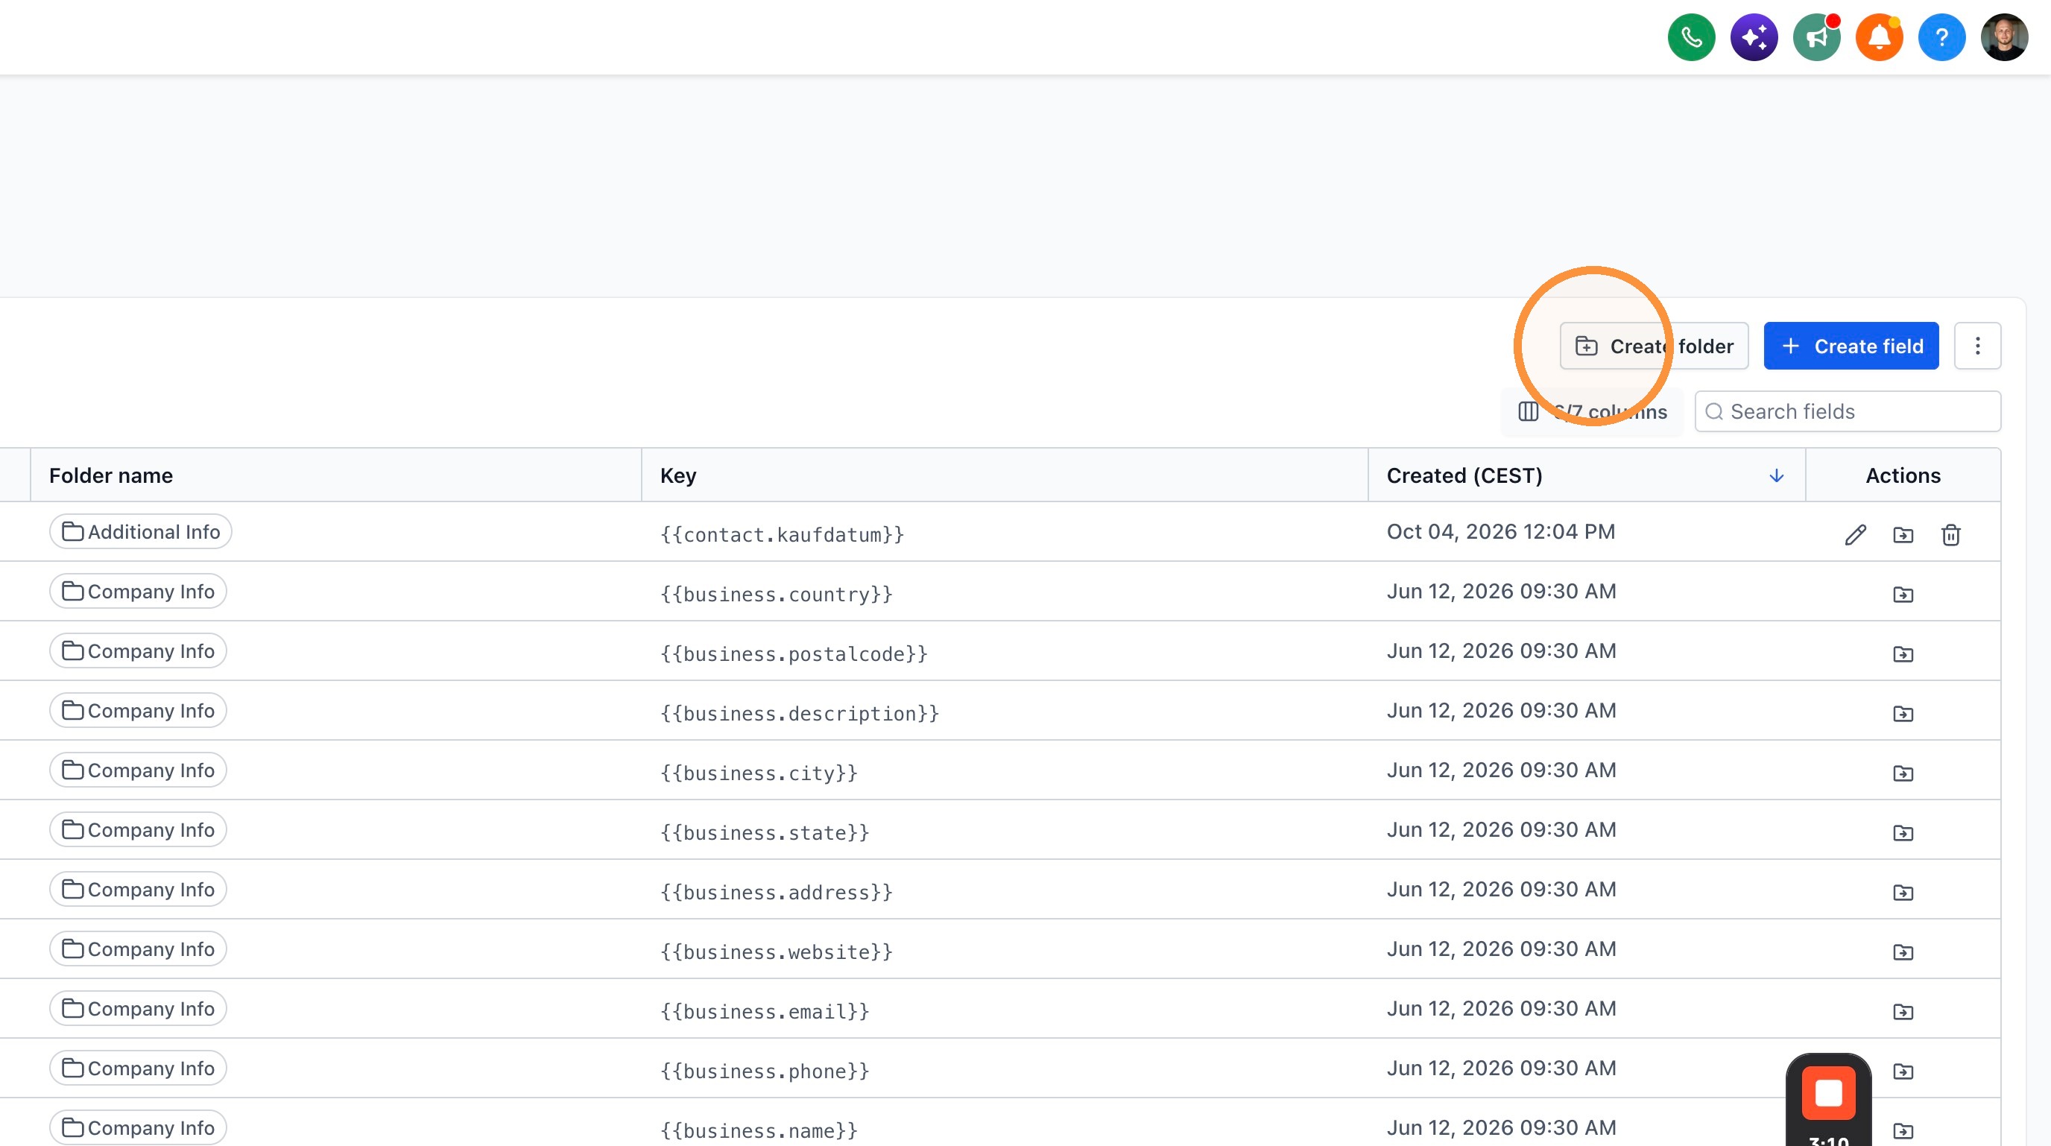This screenshot has height=1146, width=2051.
Task: Click the blue Create field button
Action: (1851, 346)
